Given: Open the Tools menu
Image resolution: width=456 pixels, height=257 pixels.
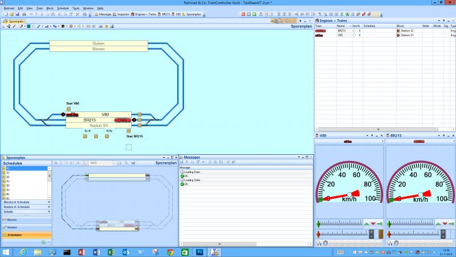Looking at the screenshot, I should [x=76, y=9].
